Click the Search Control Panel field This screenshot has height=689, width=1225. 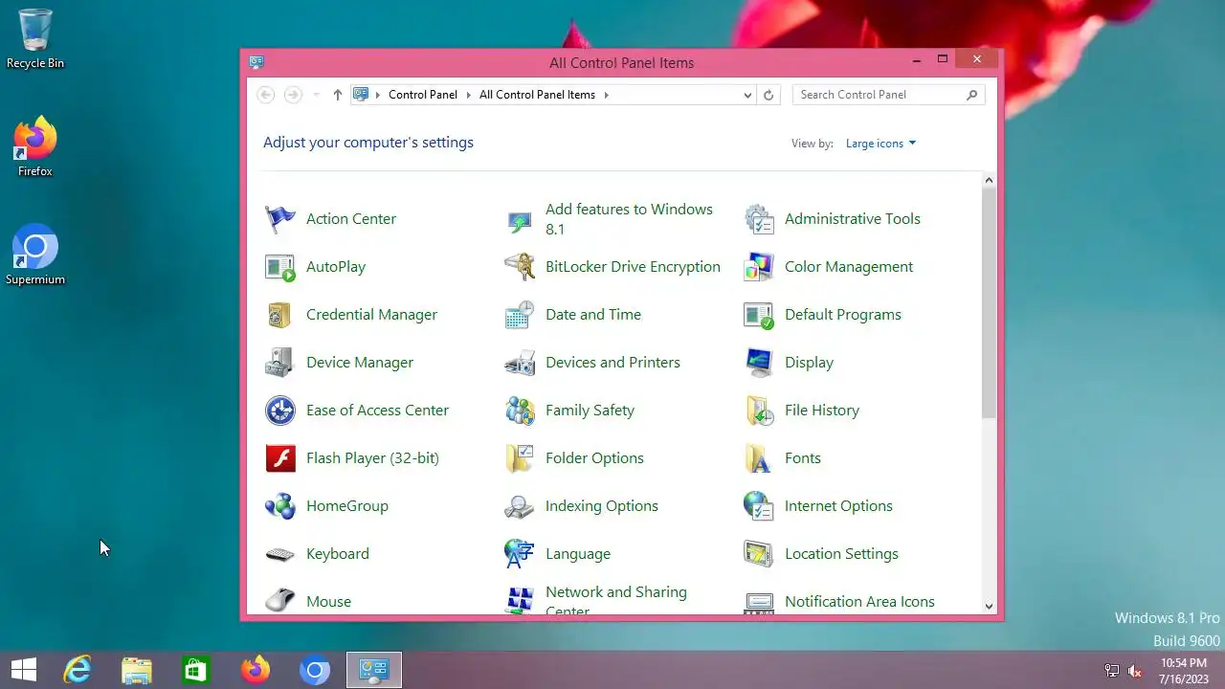point(888,95)
